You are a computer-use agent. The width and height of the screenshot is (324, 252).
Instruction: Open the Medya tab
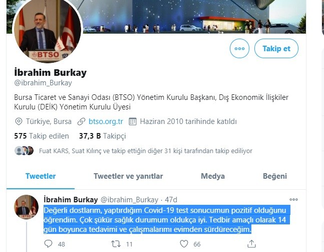point(213,176)
